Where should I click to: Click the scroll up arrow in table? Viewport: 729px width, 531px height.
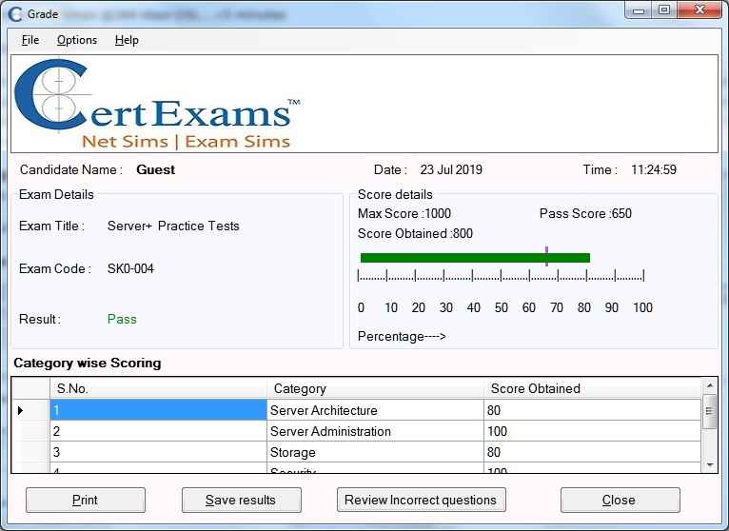coord(710,385)
